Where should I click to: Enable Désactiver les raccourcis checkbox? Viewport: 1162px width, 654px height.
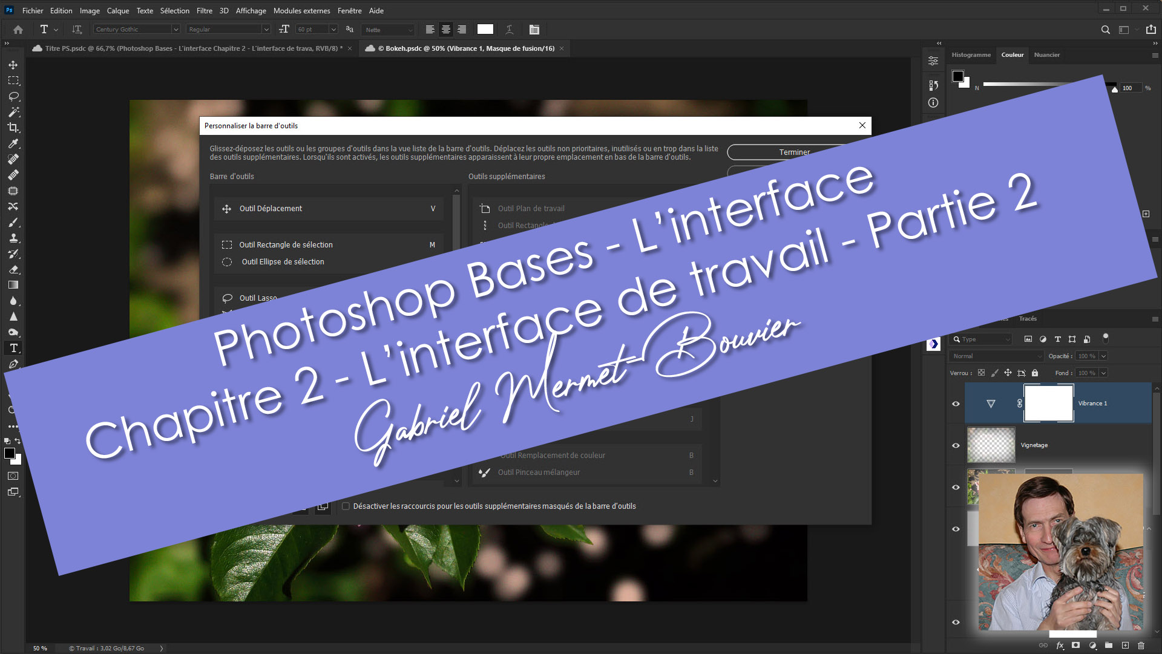coord(346,506)
